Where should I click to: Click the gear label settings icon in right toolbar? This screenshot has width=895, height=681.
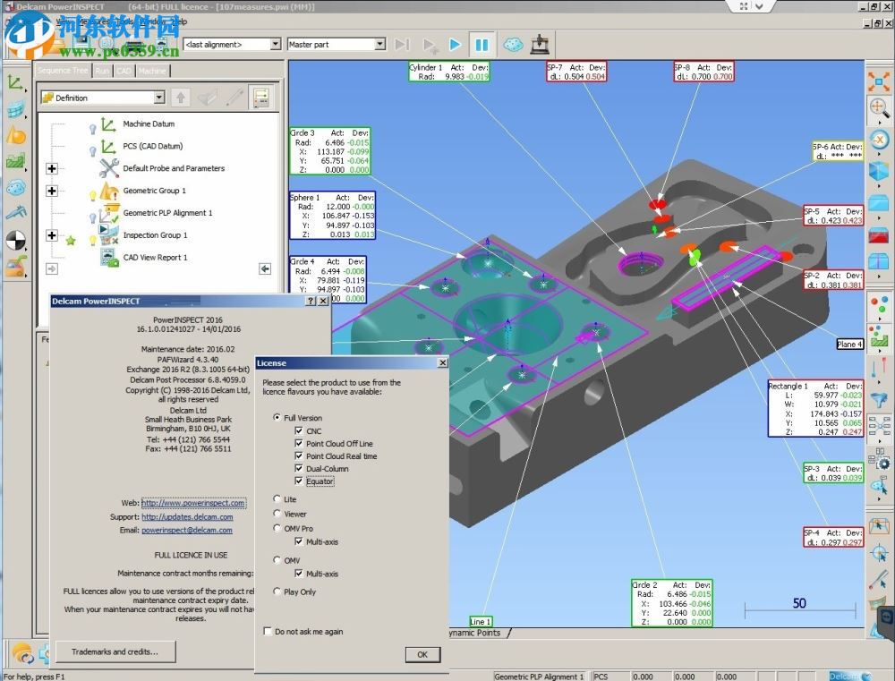[879, 461]
